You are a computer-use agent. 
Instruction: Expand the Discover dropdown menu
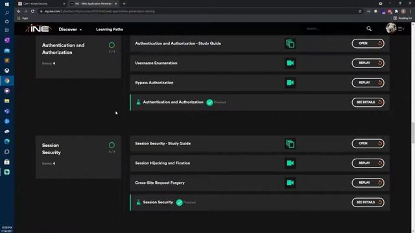click(x=70, y=29)
